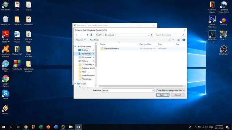
Task: Select VideosVegas folder in sidebar
Action: [86, 79]
